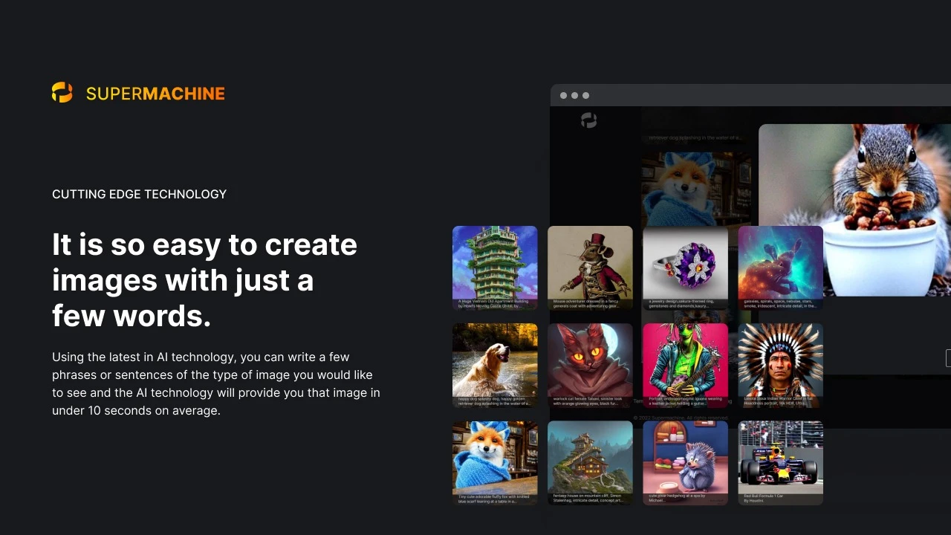Click the 'It is so easy' headline

click(x=205, y=280)
